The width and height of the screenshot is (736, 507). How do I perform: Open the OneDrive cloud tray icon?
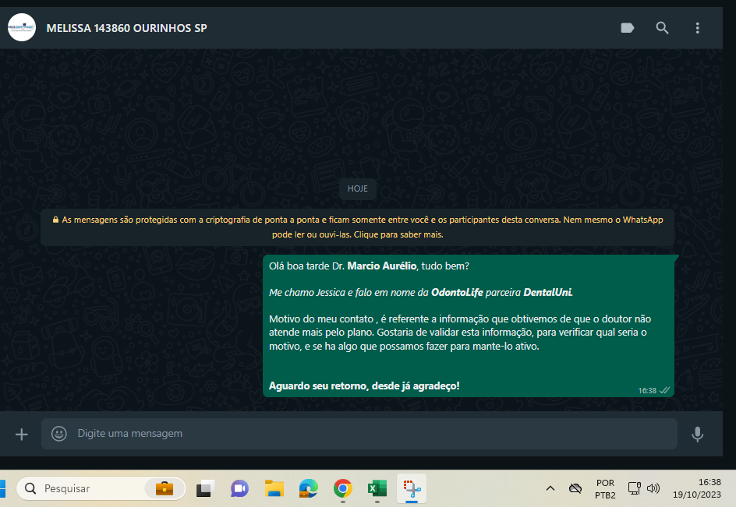click(x=575, y=488)
